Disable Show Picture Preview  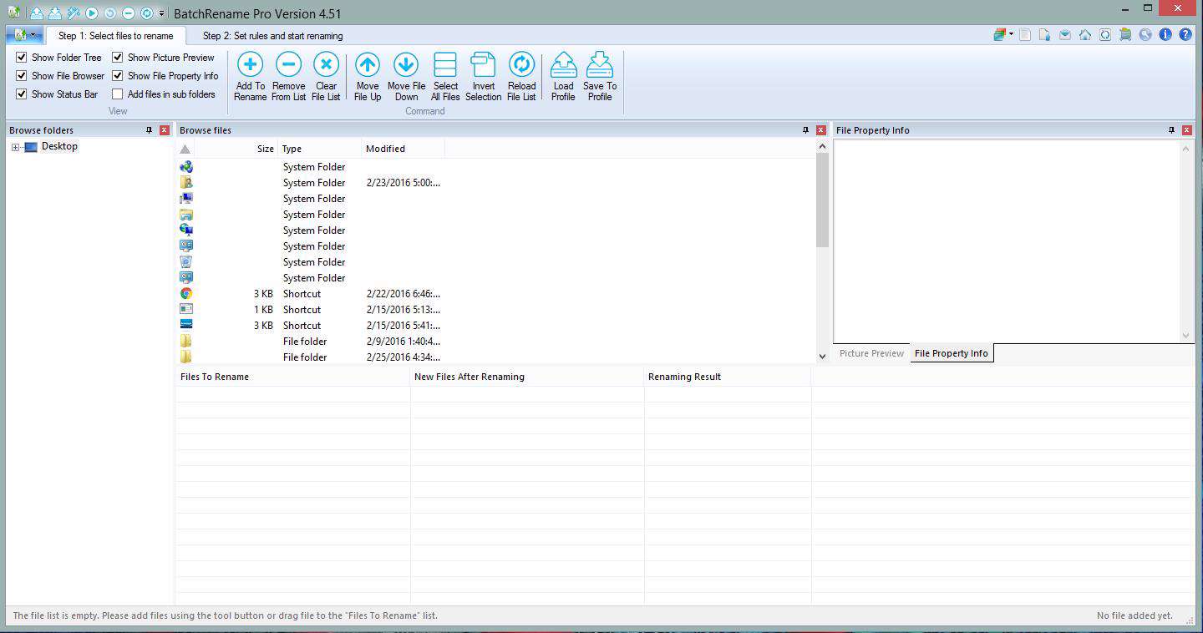[x=116, y=58]
